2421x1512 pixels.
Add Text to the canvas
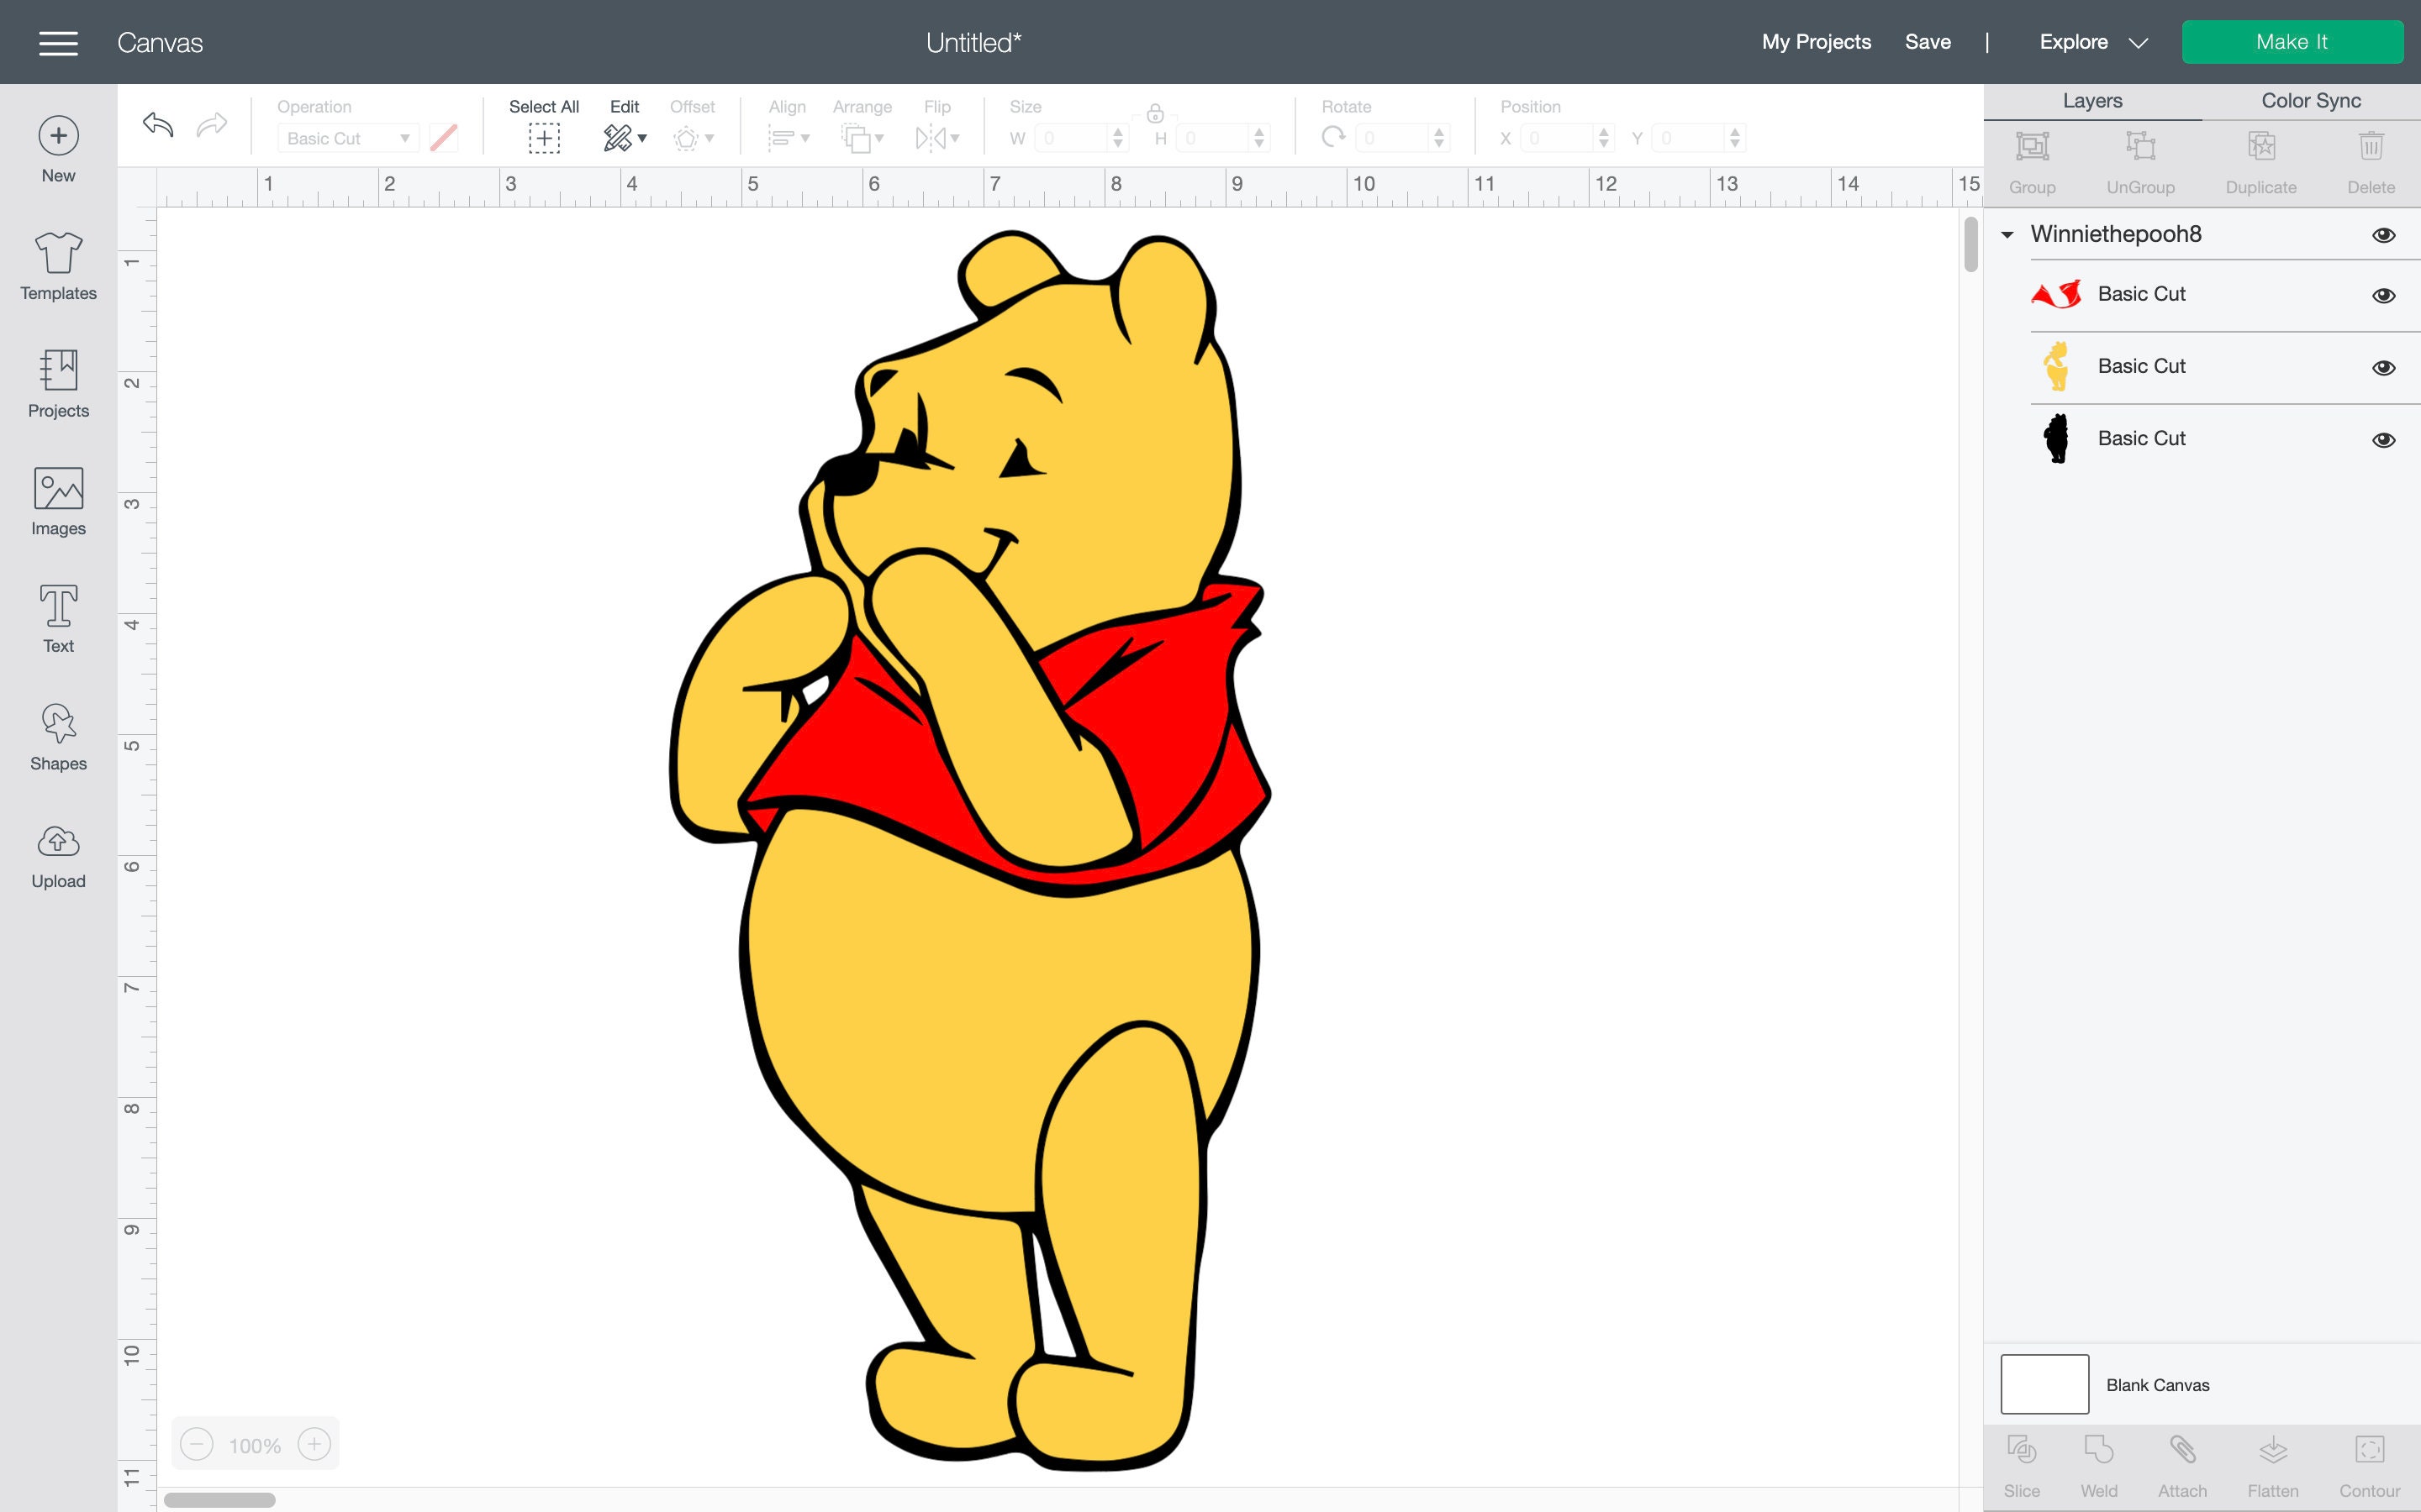(x=58, y=619)
